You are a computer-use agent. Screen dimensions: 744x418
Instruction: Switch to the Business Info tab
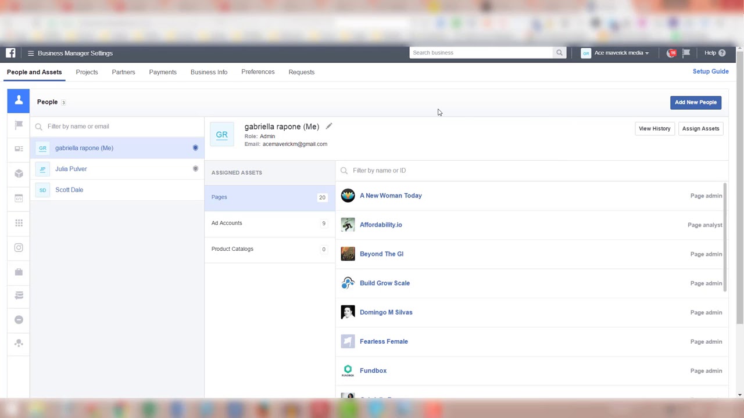click(x=209, y=72)
